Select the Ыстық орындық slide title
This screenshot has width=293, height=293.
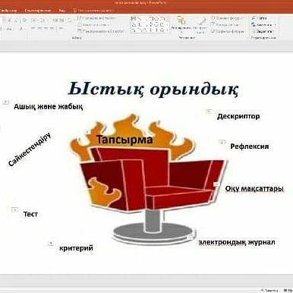point(153,89)
